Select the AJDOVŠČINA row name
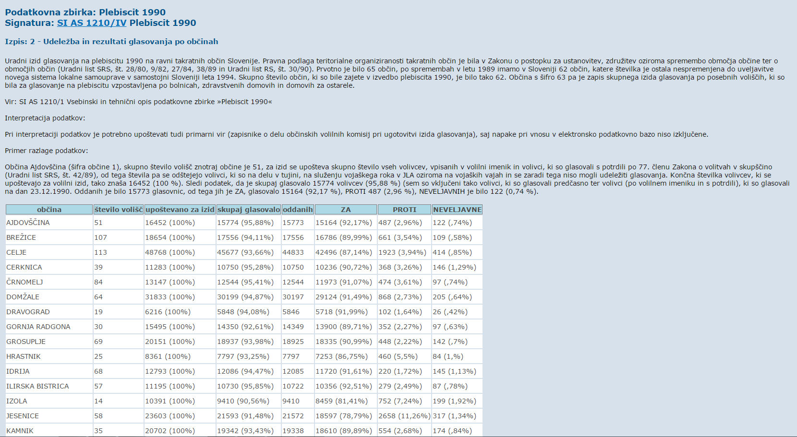The height and width of the screenshot is (437, 797). 28,223
